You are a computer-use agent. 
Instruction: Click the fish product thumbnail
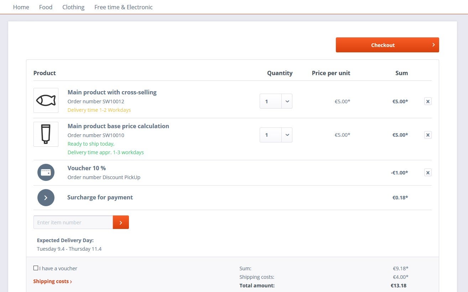46,100
